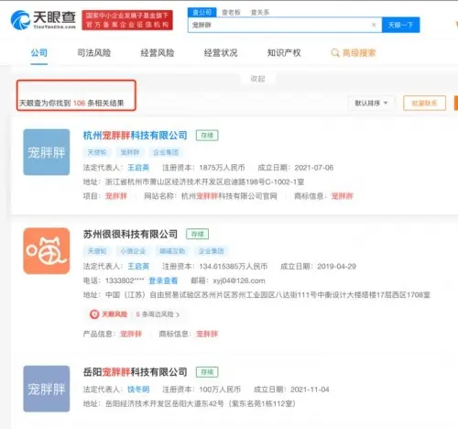
Task: Select the 查关系 search tab
Action: click(260, 13)
